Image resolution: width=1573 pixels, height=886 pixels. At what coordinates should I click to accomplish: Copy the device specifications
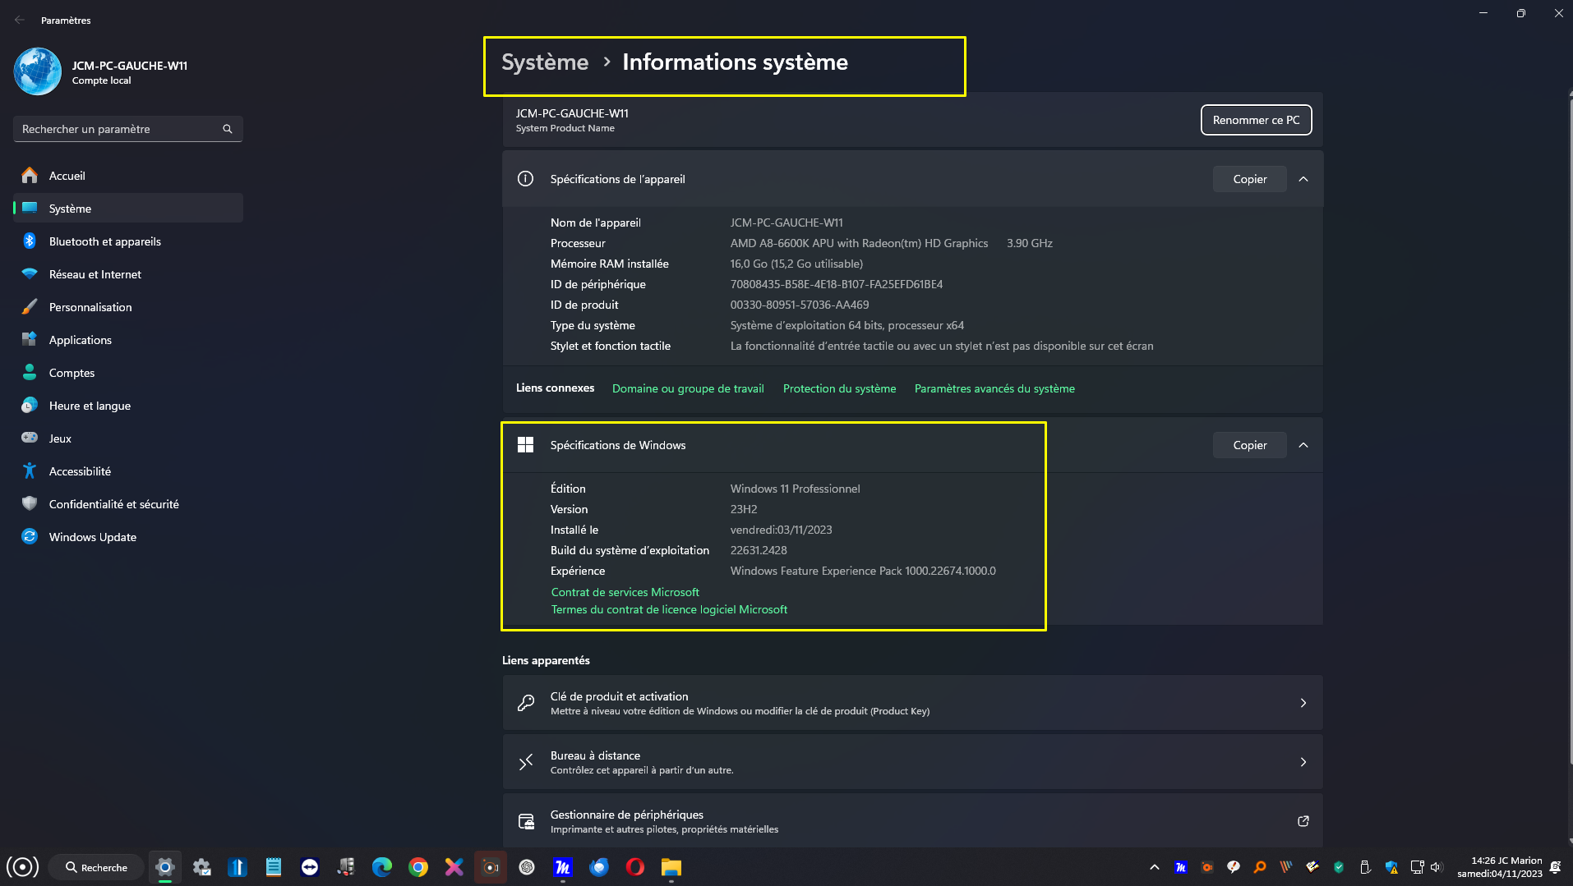[x=1249, y=179]
